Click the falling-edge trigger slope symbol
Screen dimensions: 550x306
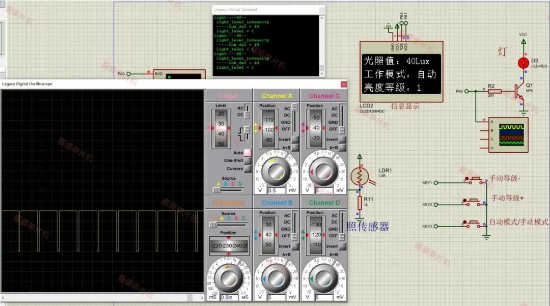pos(240,137)
